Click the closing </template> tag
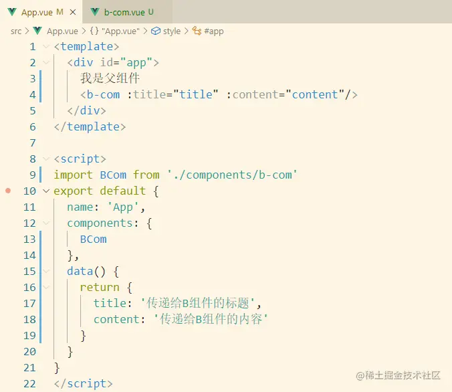This screenshot has height=392, width=452. (x=90, y=127)
